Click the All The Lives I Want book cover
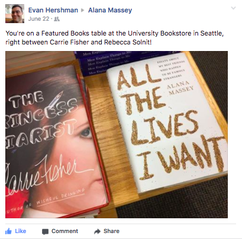The image size is (242, 239). [x=167, y=123]
